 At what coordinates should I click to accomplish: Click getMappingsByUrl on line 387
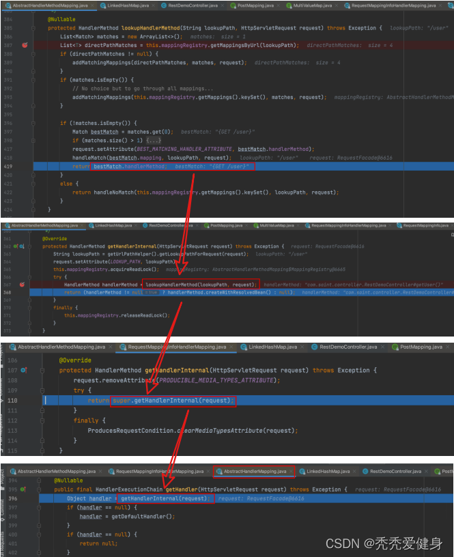pyautogui.click(x=235, y=46)
